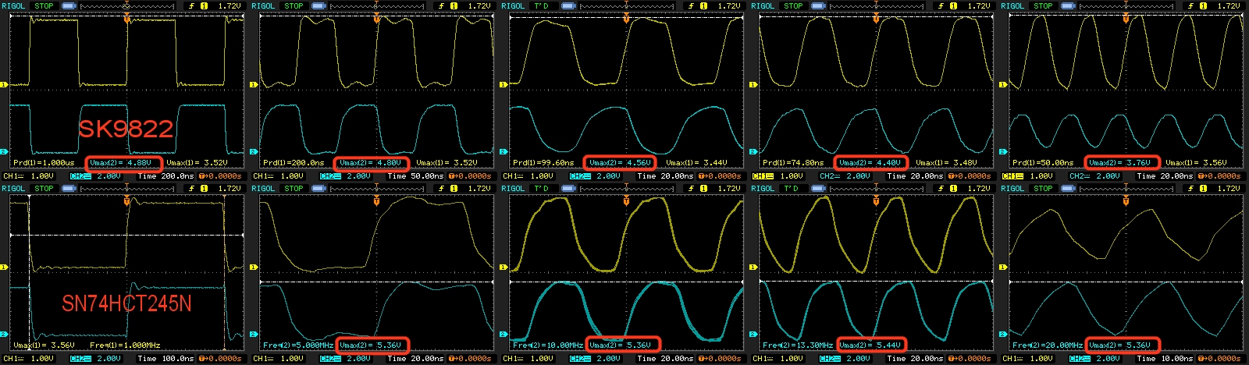Click the red SN74HCT245N label
This screenshot has width=1249, height=365.
click(x=126, y=303)
